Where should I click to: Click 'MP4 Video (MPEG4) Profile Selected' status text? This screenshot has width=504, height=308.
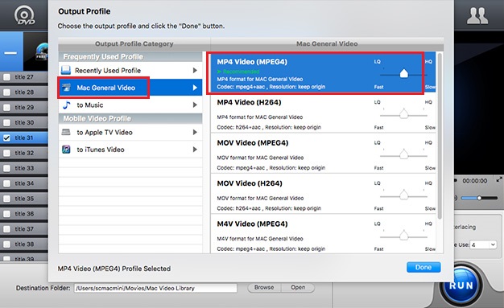click(x=114, y=269)
